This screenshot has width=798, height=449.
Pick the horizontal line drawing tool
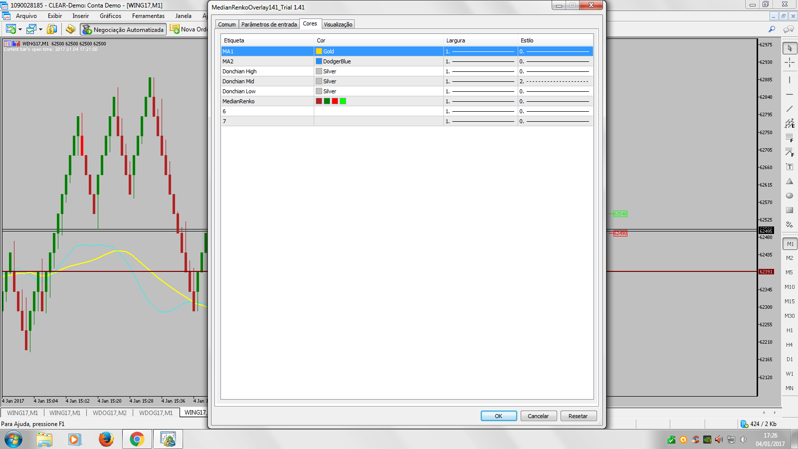tap(790, 94)
